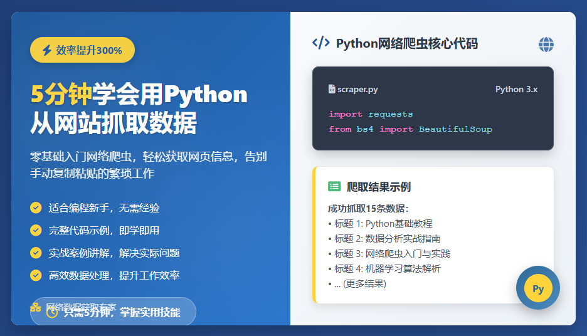Image resolution: width=587 pixels, height=336 pixels.
Task: Click the Python 3.x label
Action: 516,89
